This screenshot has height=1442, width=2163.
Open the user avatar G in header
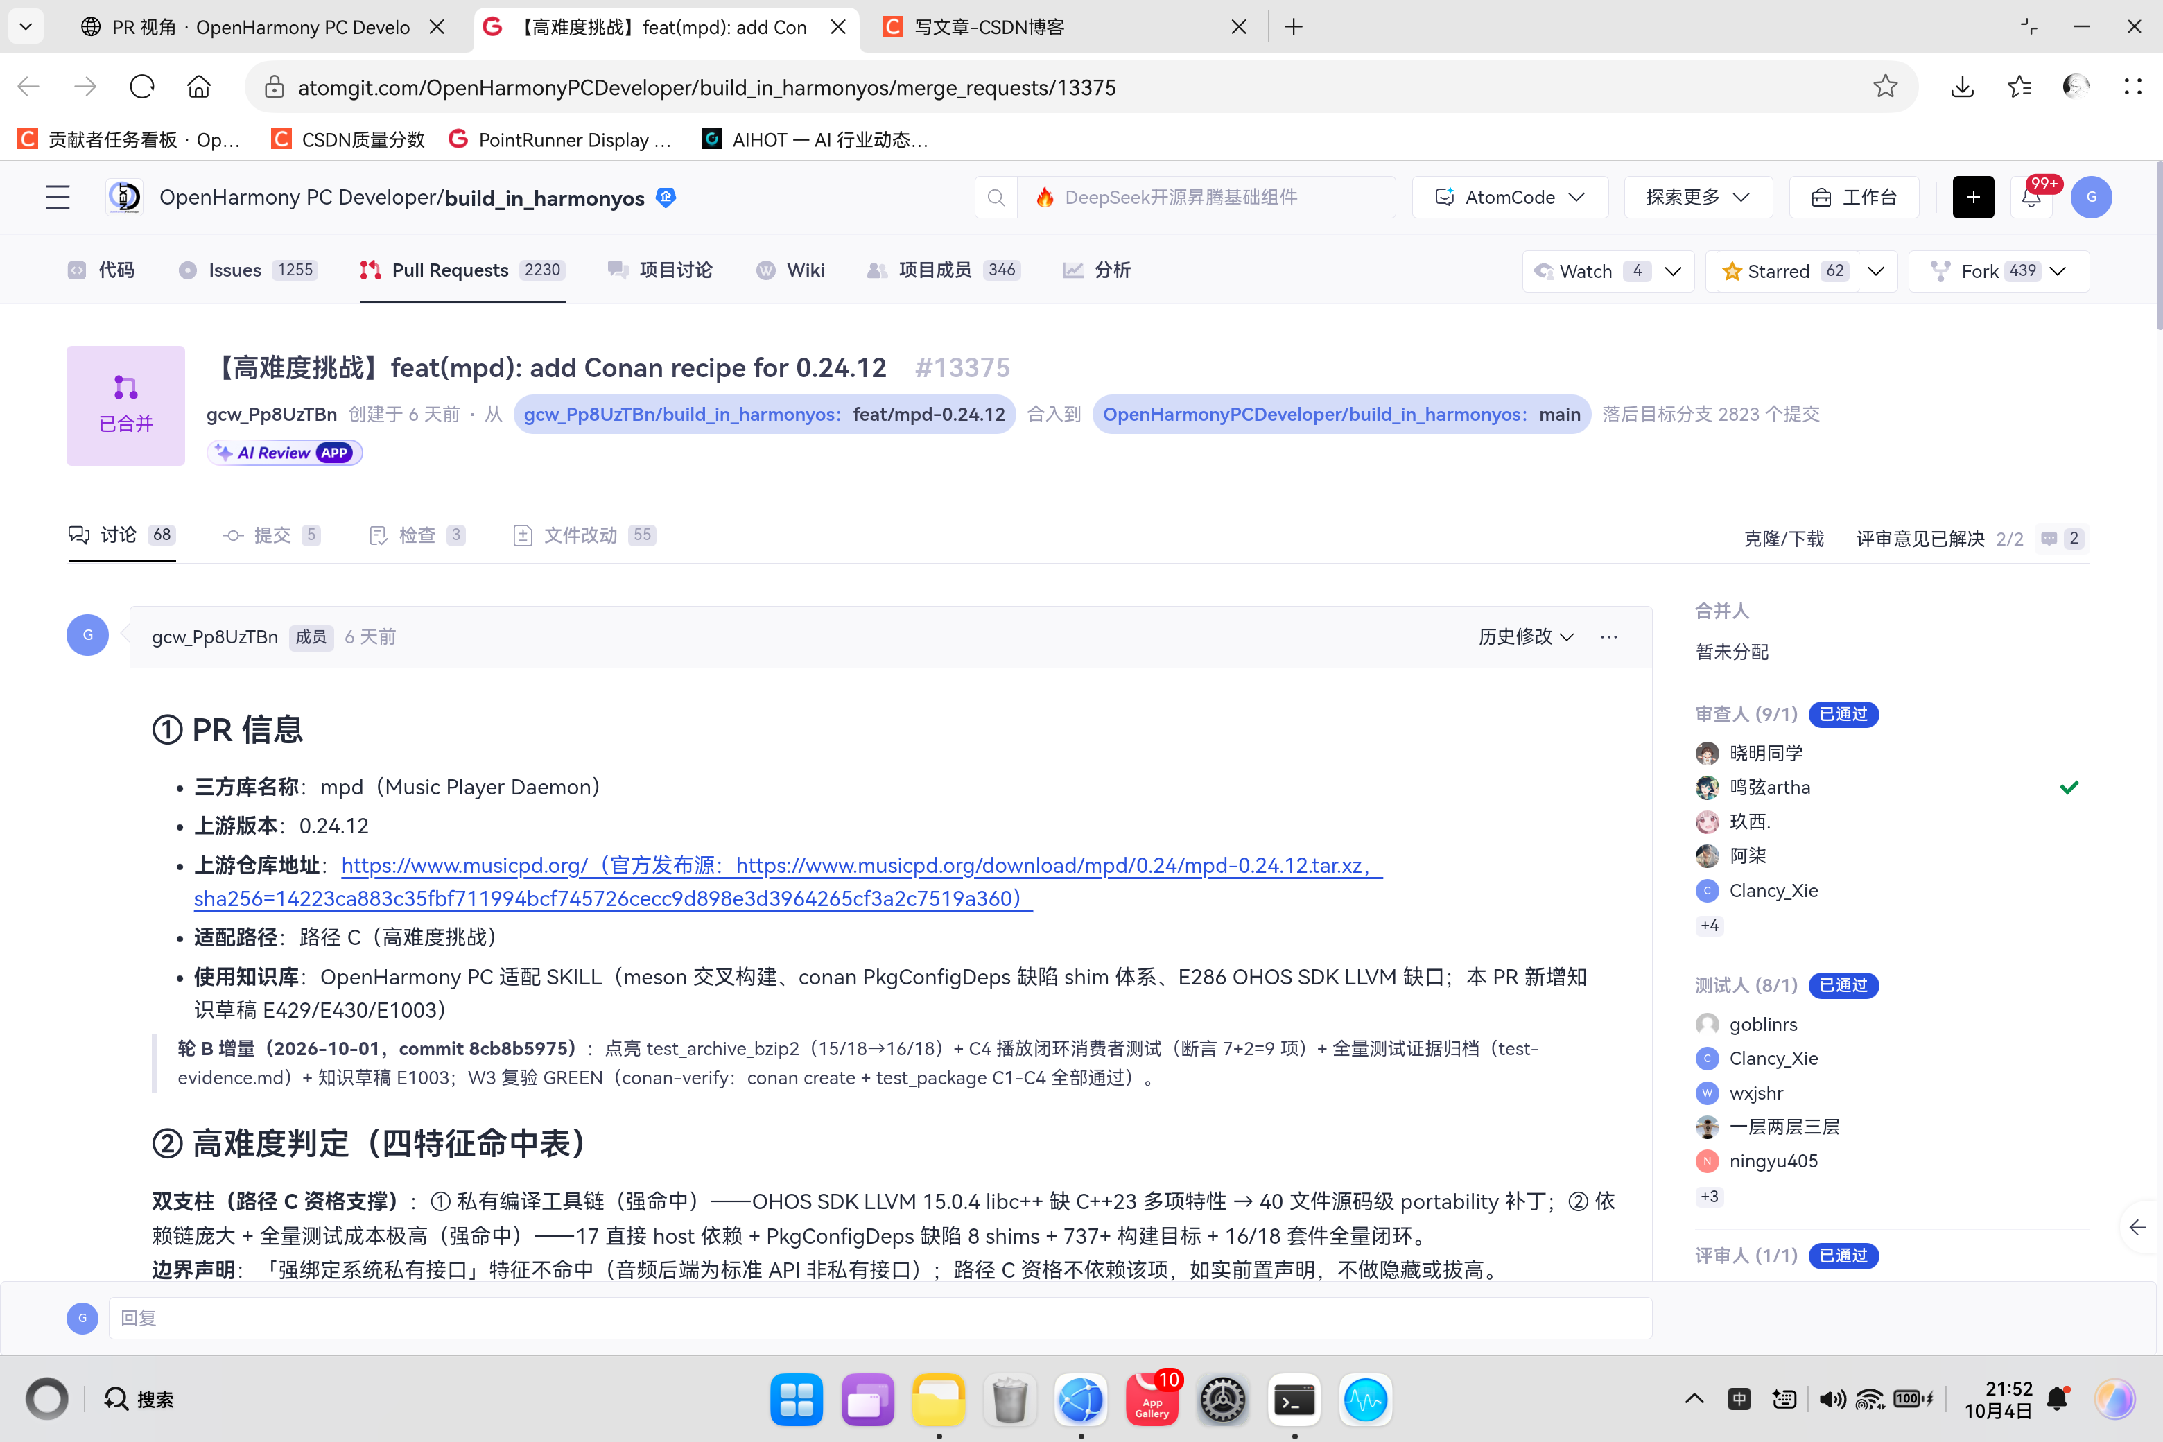(x=2092, y=197)
